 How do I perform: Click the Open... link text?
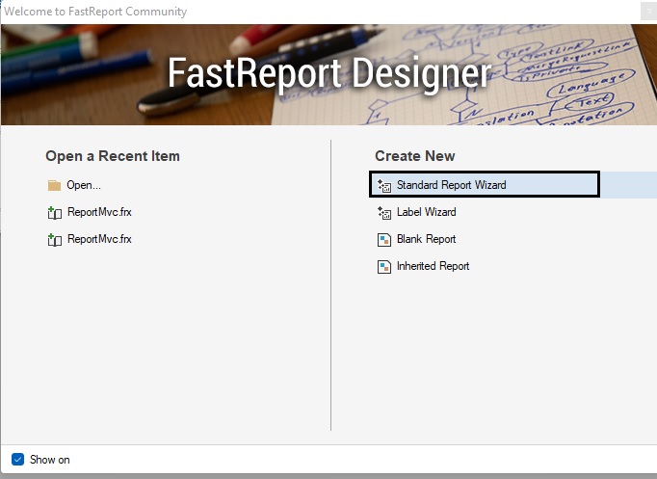[x=84, y=185]
